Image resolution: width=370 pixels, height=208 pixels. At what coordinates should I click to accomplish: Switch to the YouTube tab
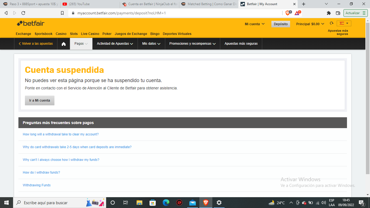(x=90, y=4)
